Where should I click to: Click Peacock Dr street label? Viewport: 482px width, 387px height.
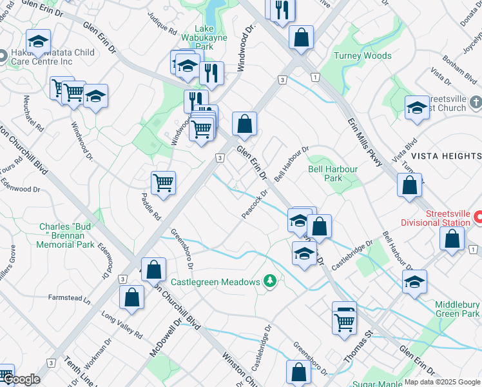click(x=255, y=204)
